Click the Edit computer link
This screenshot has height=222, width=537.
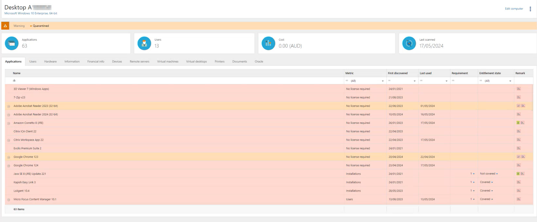tap(514, 9)
